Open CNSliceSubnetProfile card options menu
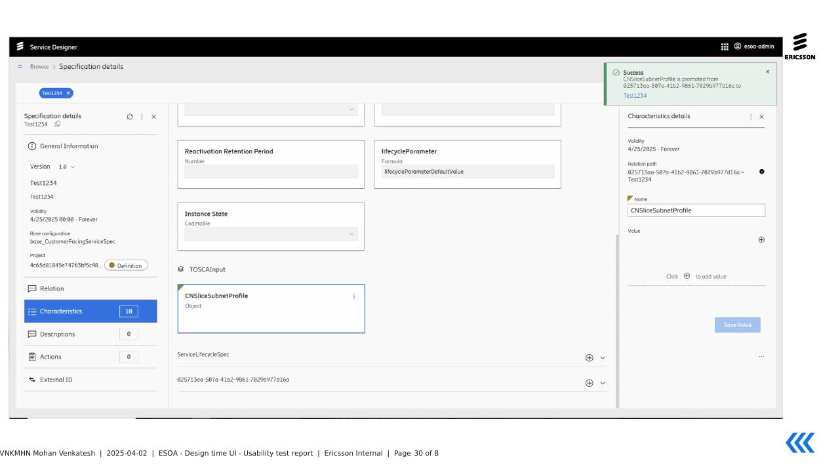Screen dimensions: 840x472 coord(354,296)
